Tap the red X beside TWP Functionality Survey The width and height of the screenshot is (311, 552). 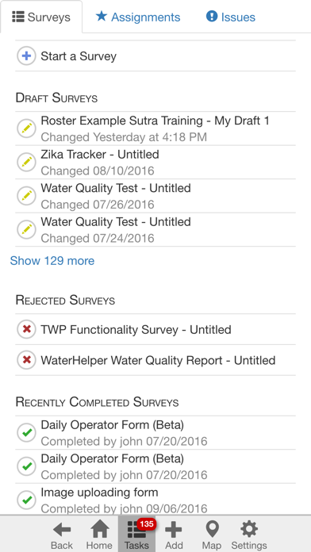(26, 329)
